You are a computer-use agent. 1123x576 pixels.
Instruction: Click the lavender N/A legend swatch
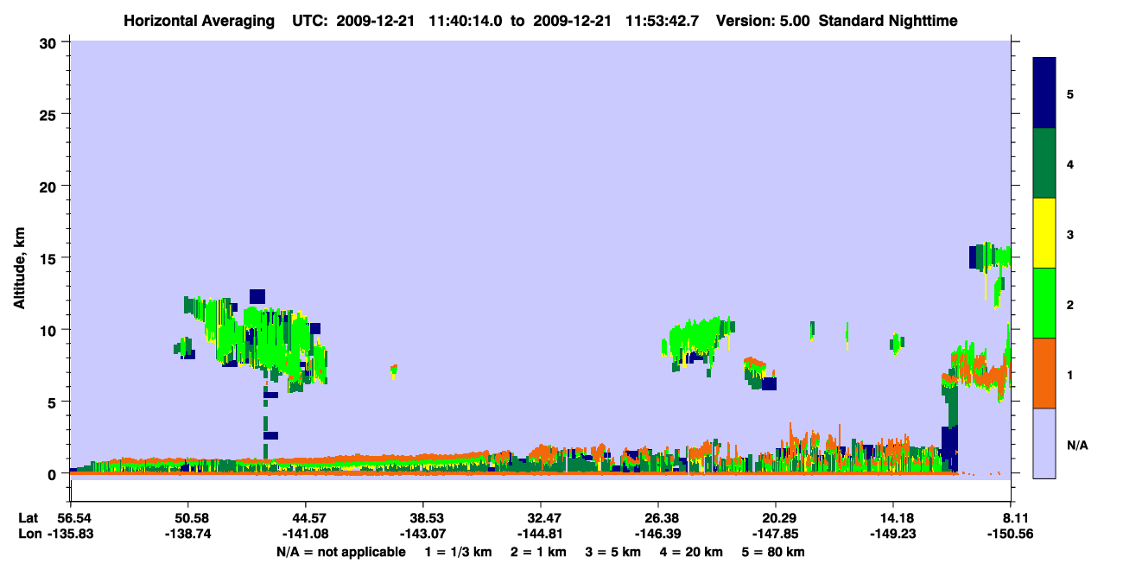(1044, 443)
